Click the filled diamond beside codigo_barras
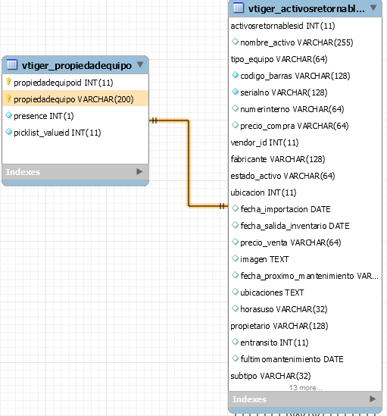Image resolution: width=387 pixels, height=416 pixels. pos(235,75)
